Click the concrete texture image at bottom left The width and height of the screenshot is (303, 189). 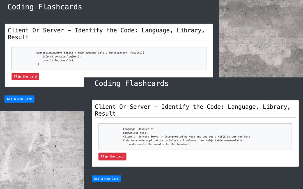tap(42, 150)
